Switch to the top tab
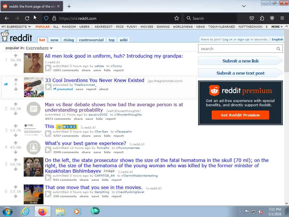 [111, 40]
